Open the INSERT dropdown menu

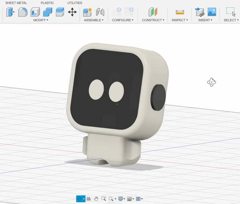click(205, 20)
